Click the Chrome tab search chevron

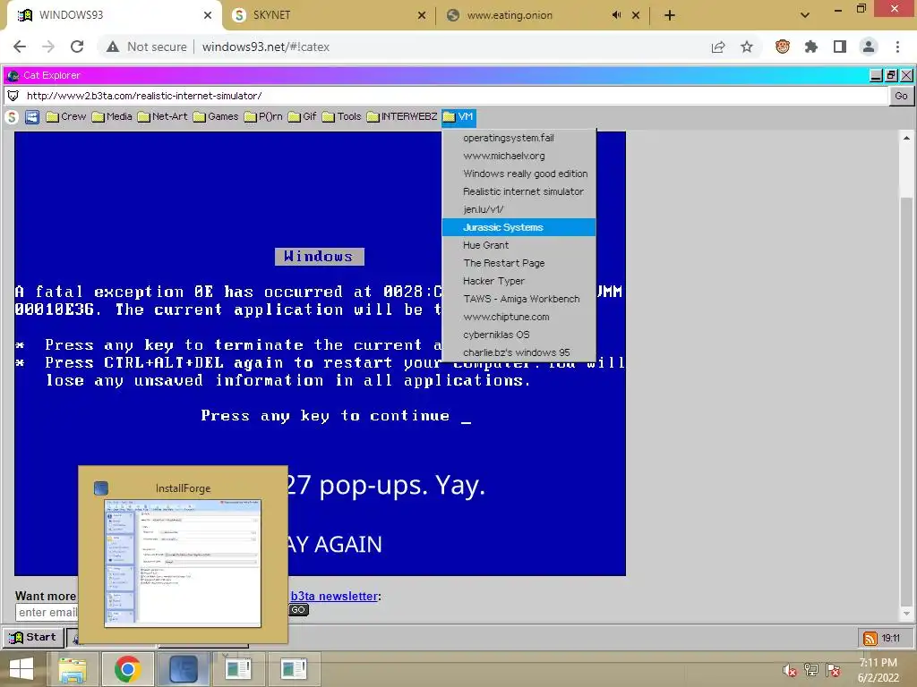click(805, 15)
